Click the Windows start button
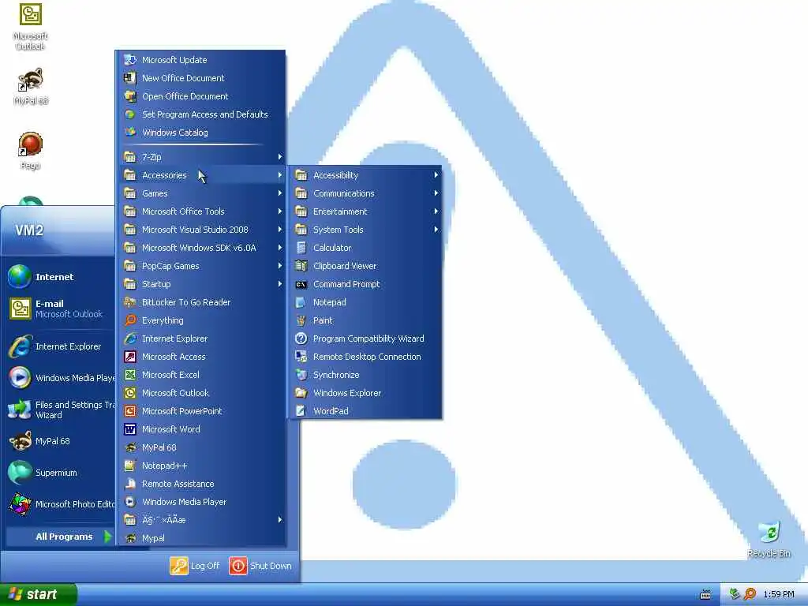This screenshot has height=606, width=808. (38, 594)
